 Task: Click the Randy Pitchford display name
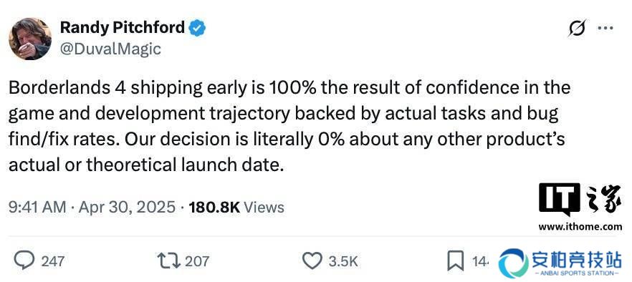(x=123, y=27)
